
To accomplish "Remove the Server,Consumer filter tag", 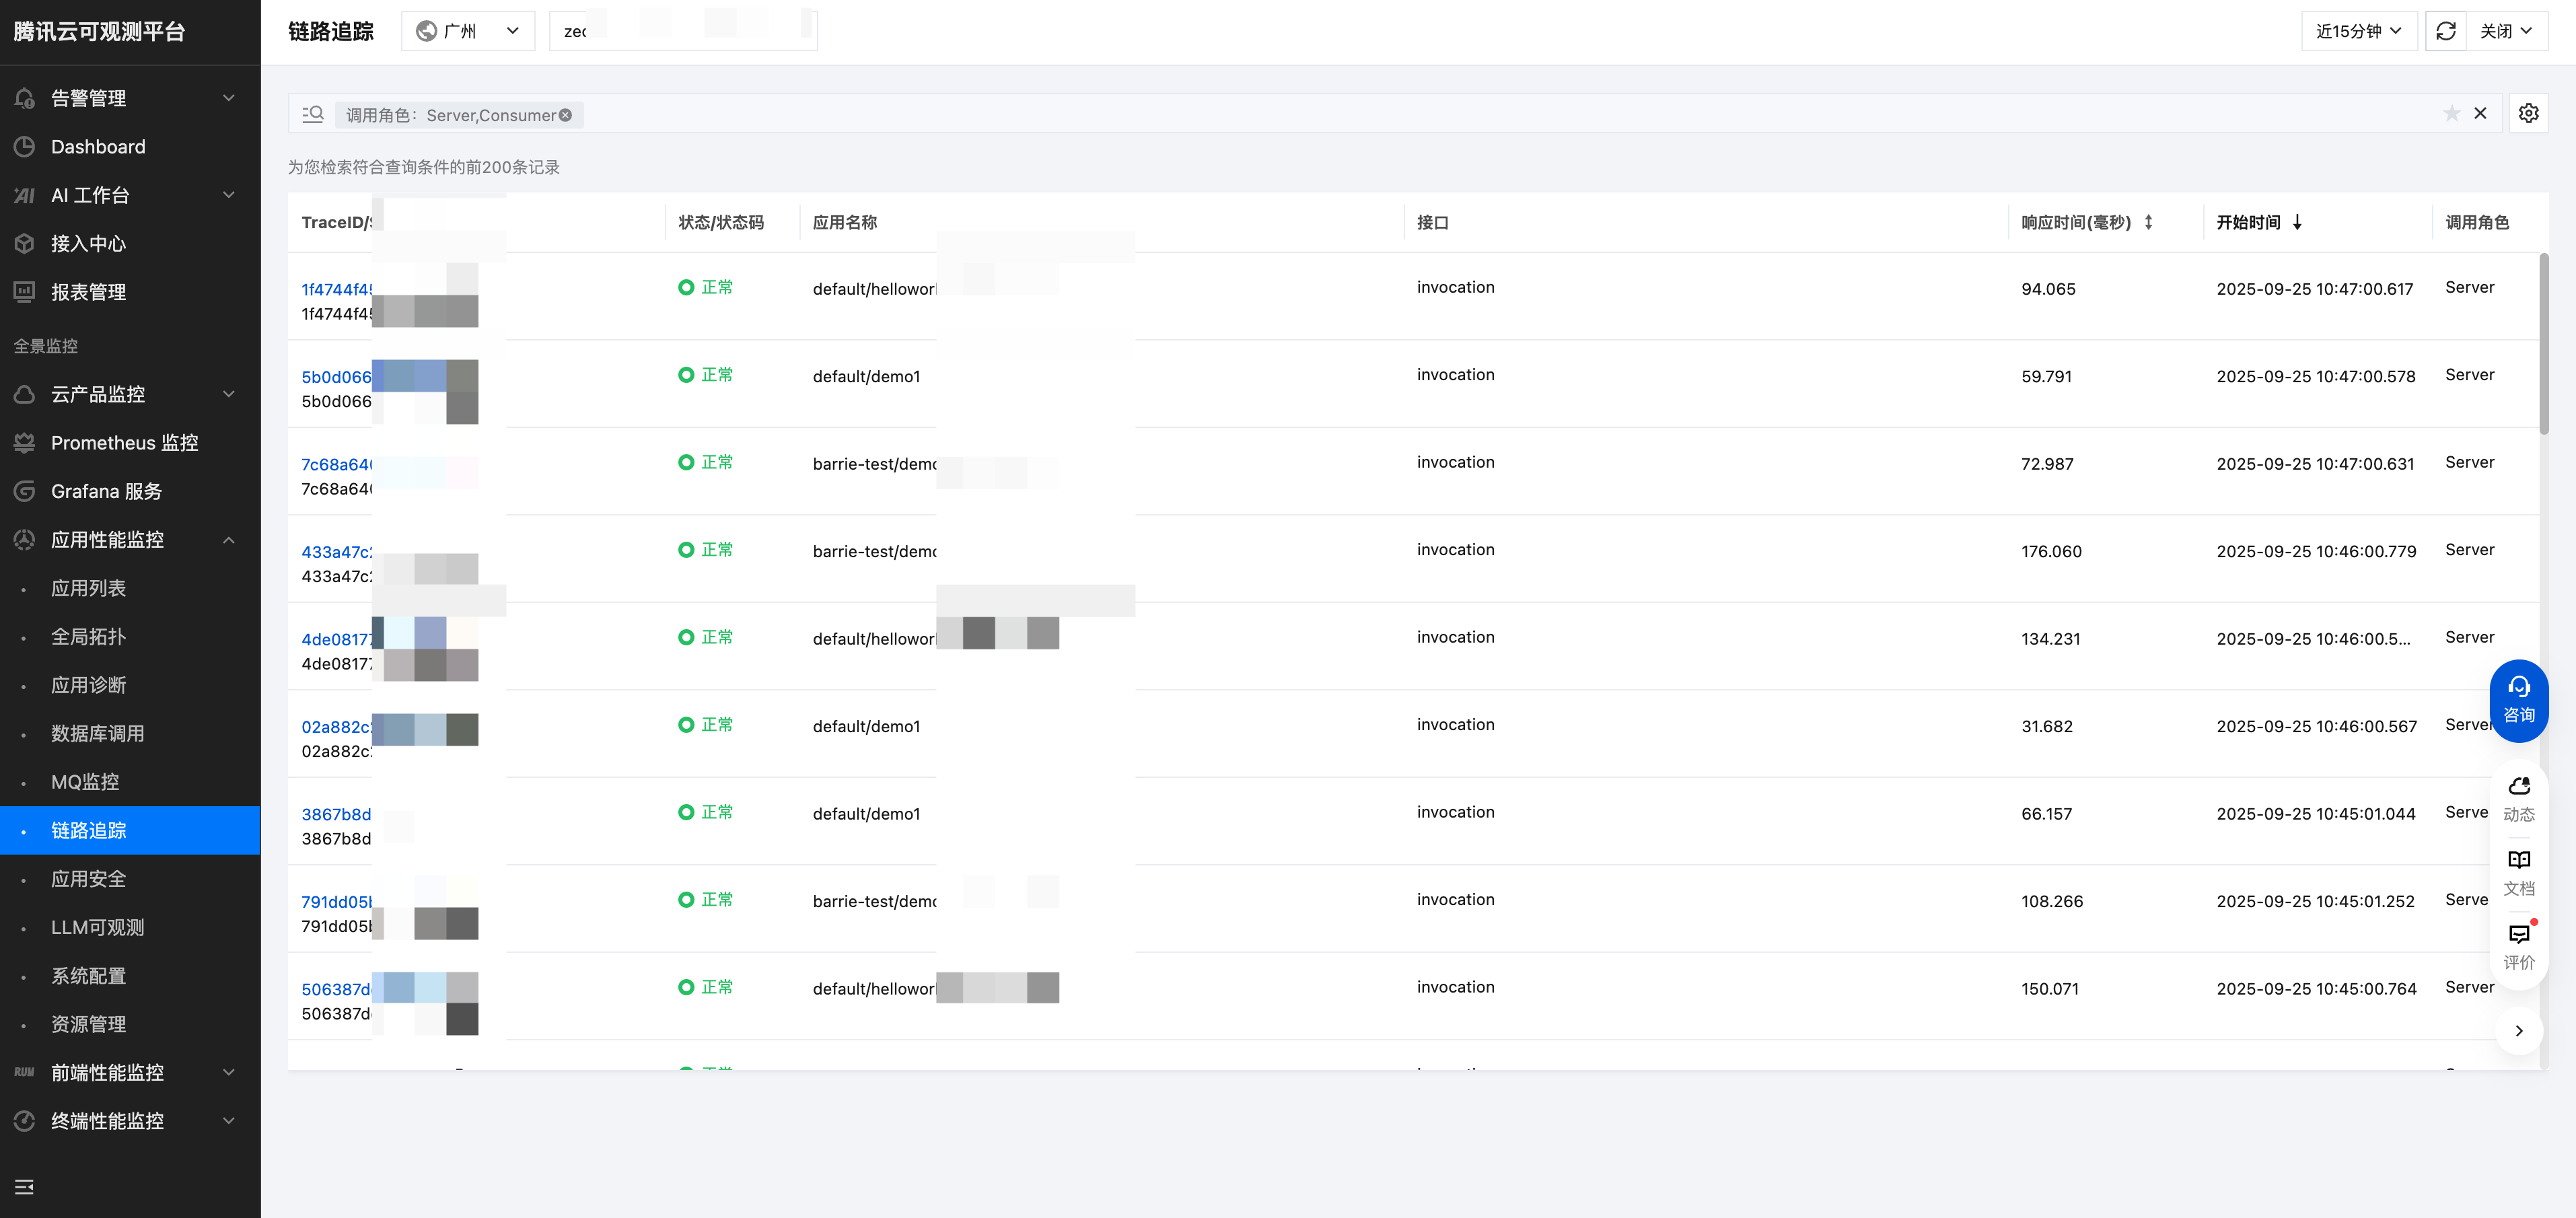I will (x=566, y=115).
